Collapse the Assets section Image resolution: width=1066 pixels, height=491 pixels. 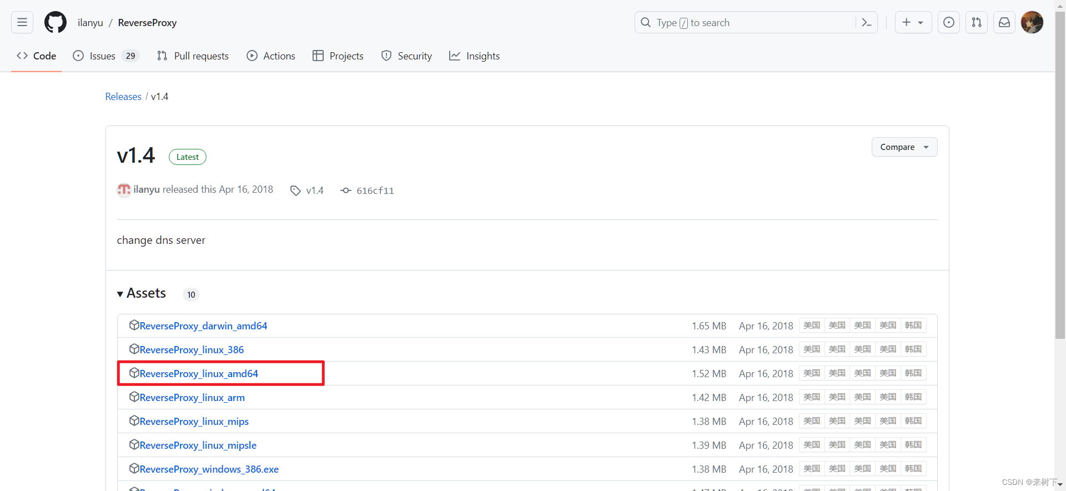point(142,293)
